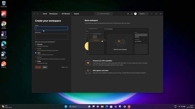Viewport: 195px width, 109px height.
Task: Click the workspace Name input field
Action: [51, 28]
